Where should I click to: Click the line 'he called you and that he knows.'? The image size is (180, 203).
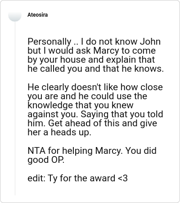point(95,69)
